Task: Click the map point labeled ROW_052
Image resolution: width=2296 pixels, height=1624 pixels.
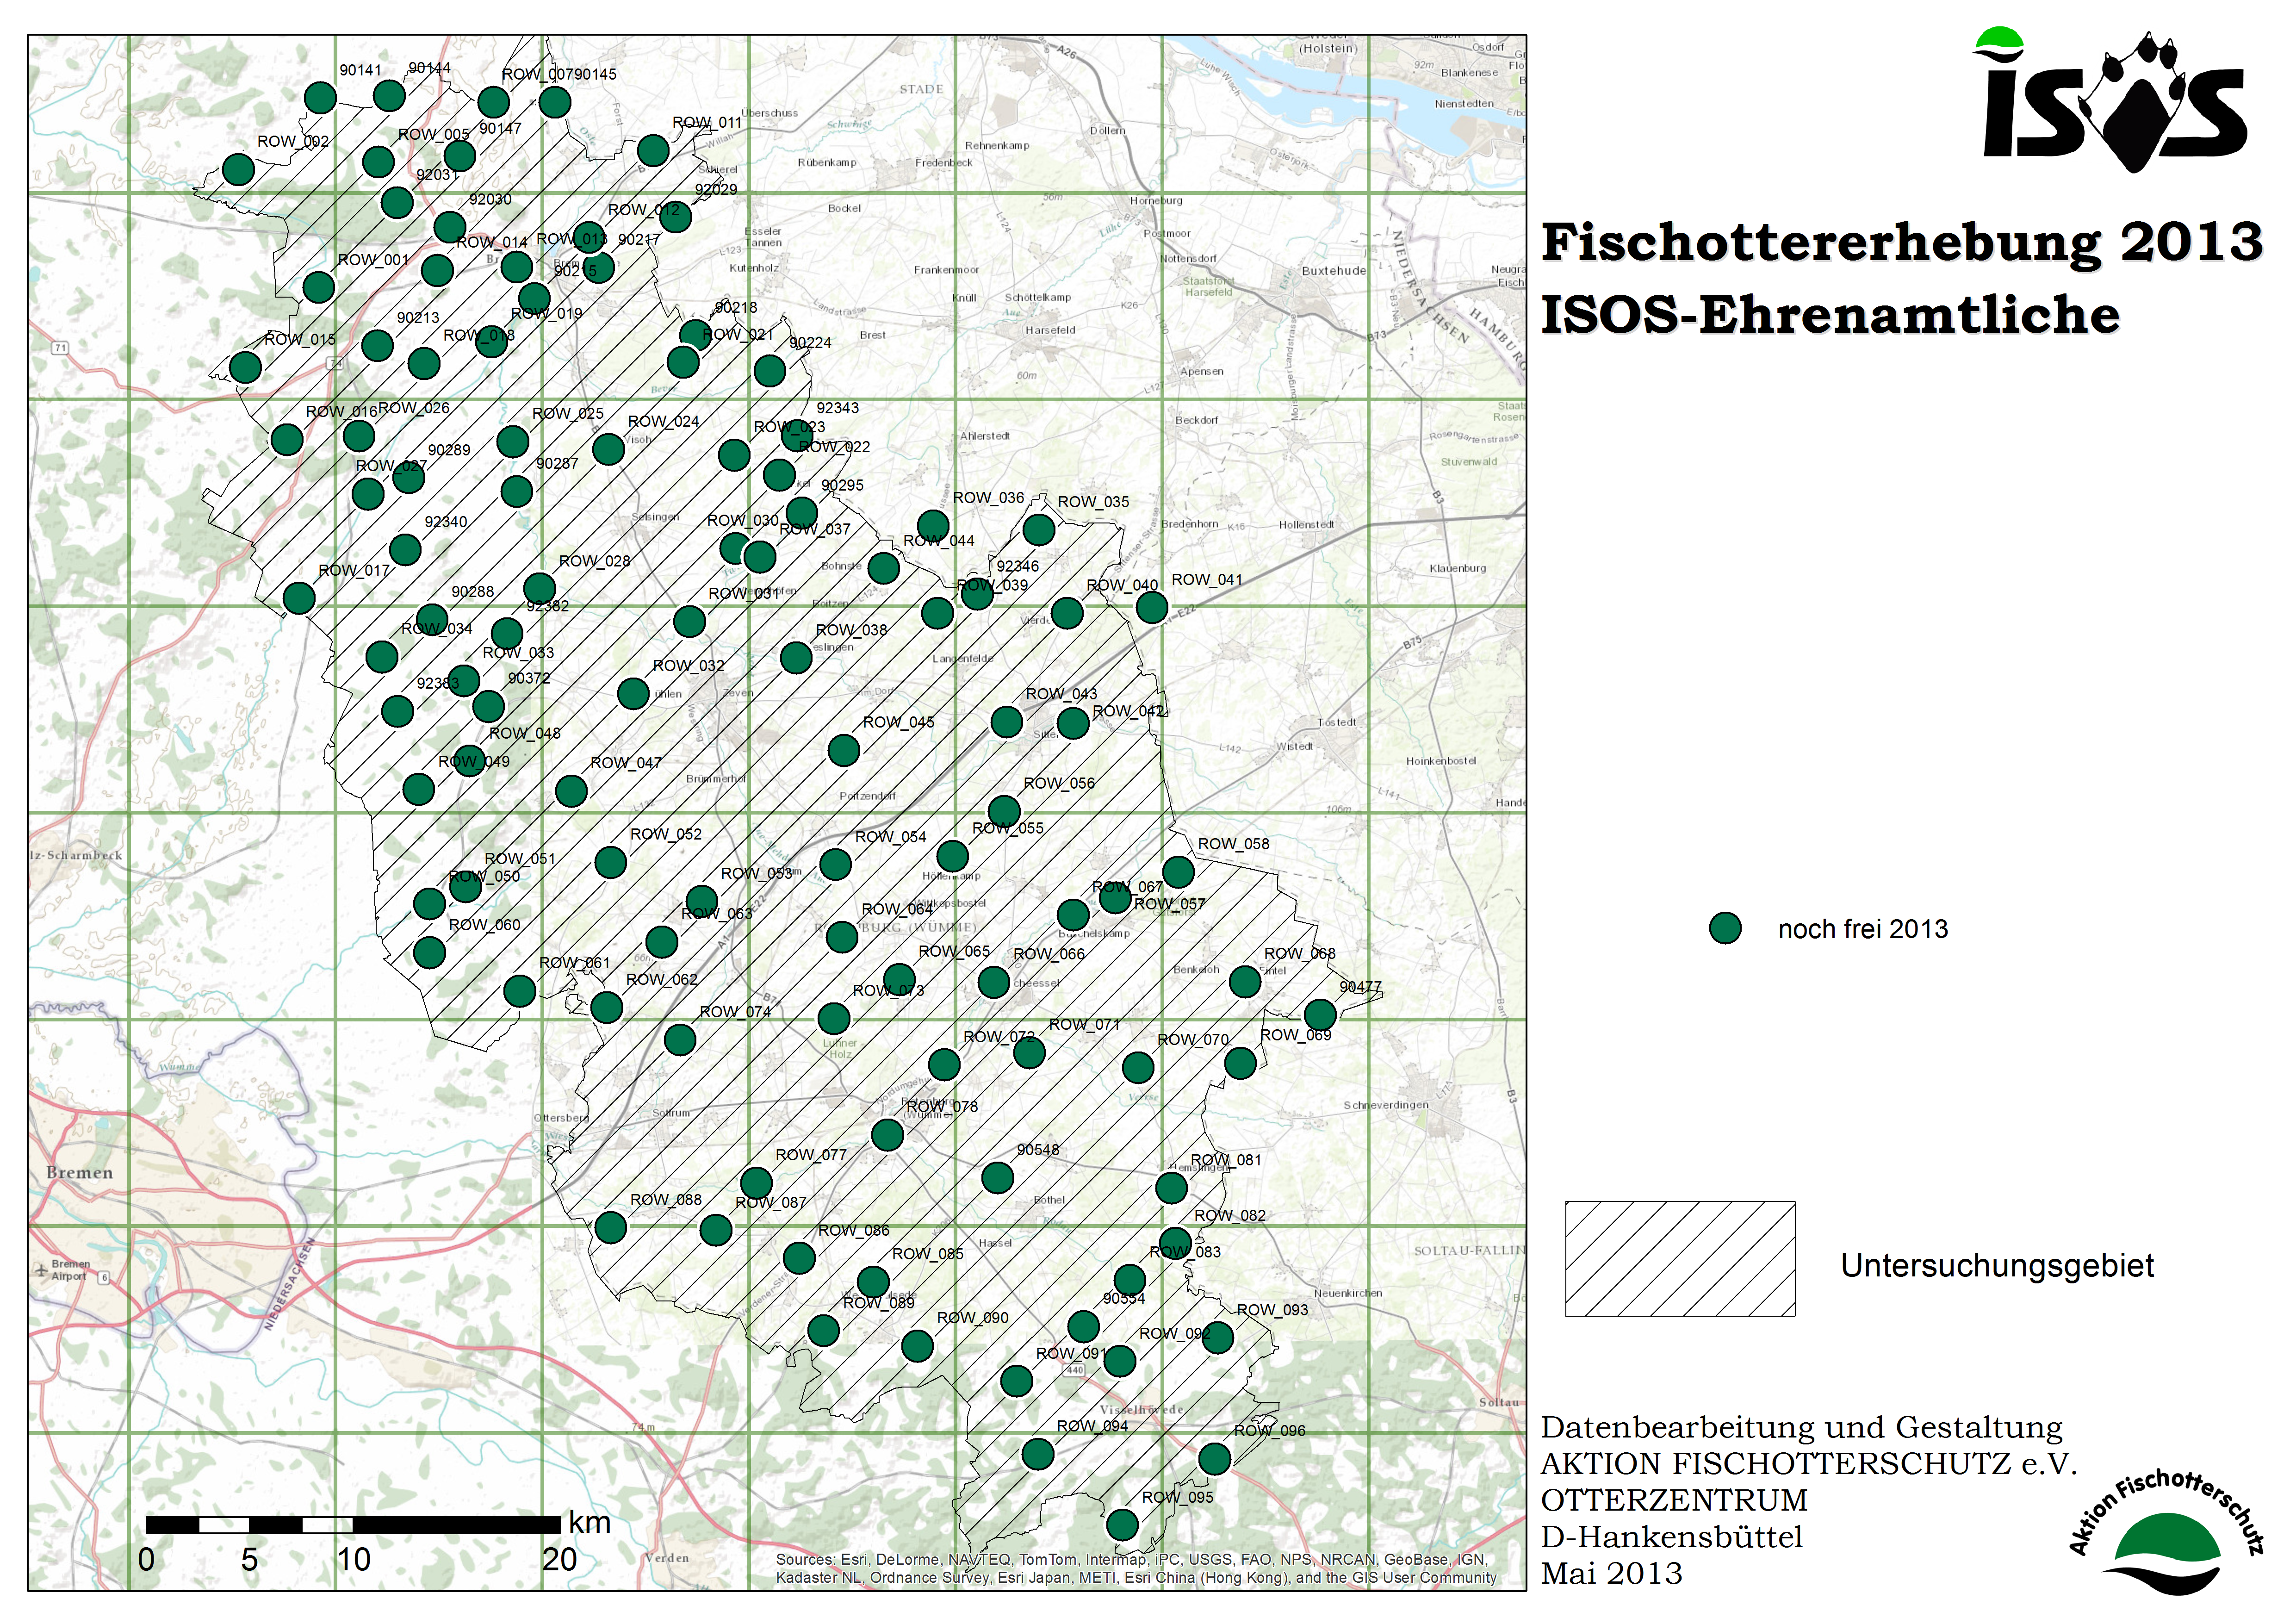Action: click(611, 862)
